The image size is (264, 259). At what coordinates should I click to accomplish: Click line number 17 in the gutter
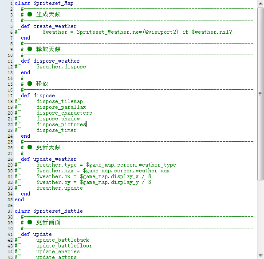coord(10,96)
